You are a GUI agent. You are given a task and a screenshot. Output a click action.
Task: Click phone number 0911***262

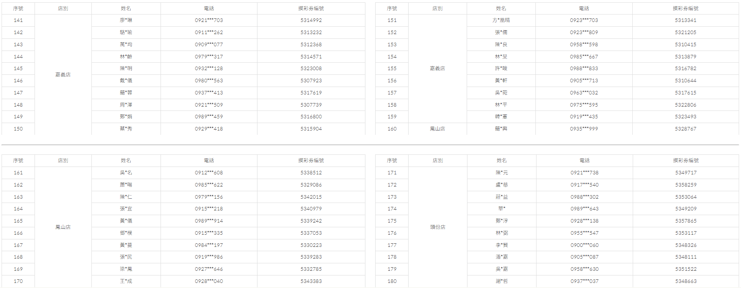209,33
